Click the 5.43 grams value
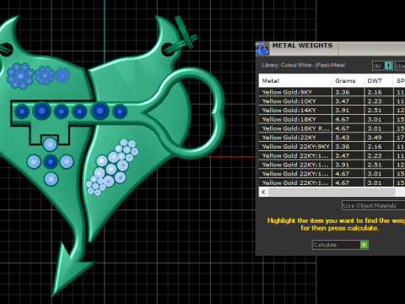Screen dimensions: 405x304 tap(348, 138)
